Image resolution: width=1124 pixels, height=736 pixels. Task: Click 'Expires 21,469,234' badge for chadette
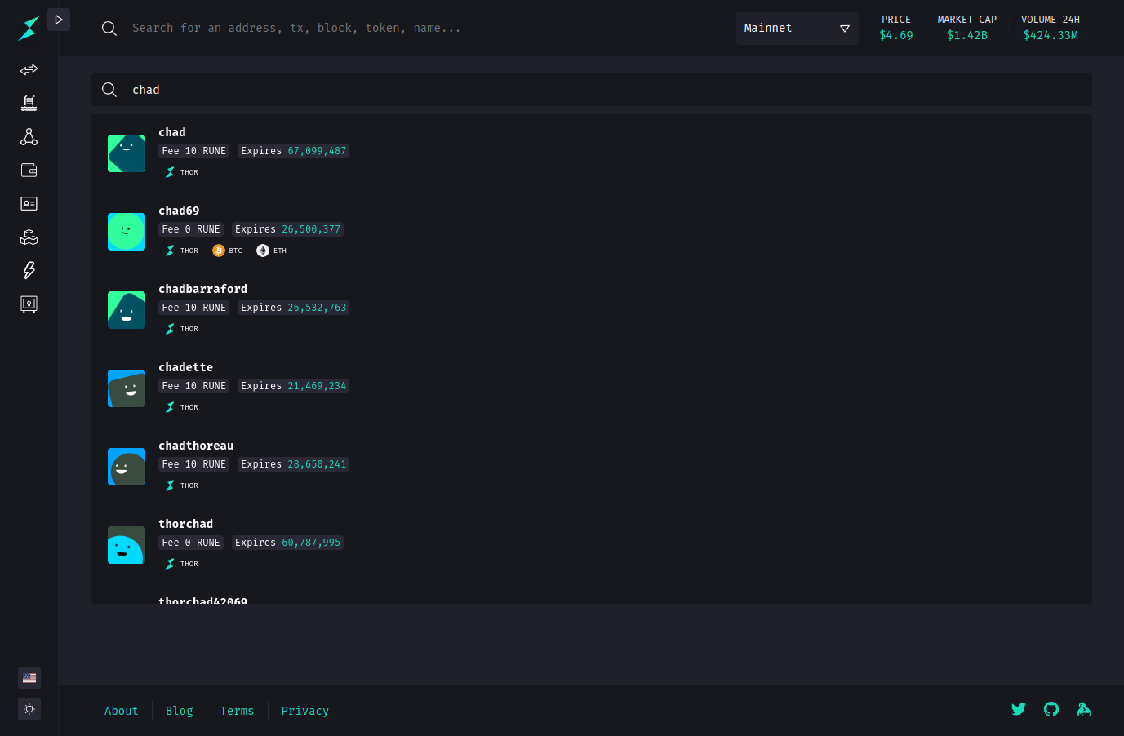click(x=294, y=386)
